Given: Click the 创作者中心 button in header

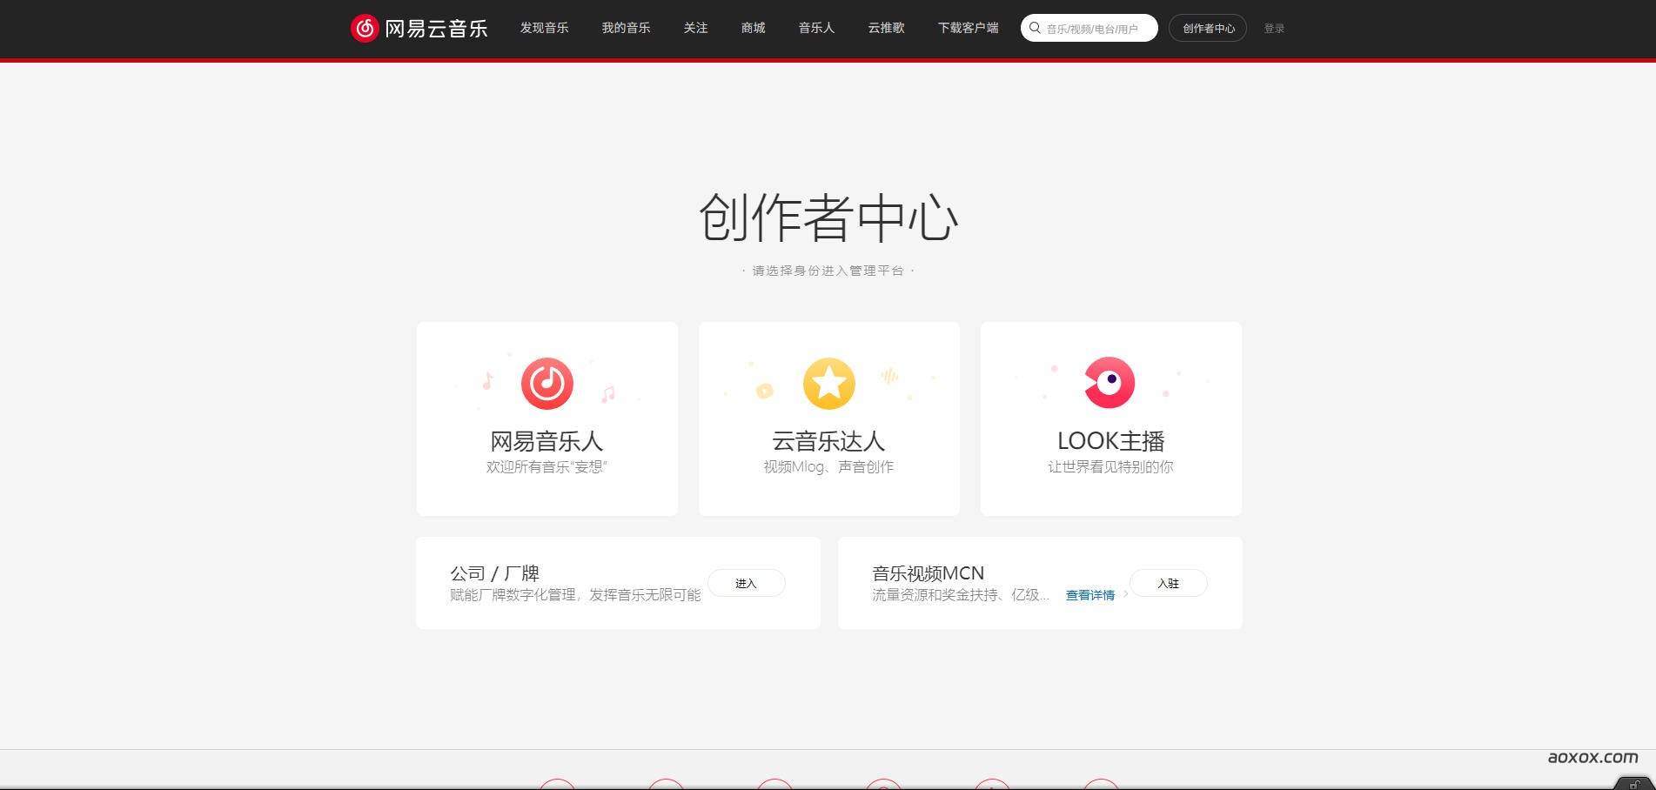Looking at the screenshot, I should pos(1208,28).
